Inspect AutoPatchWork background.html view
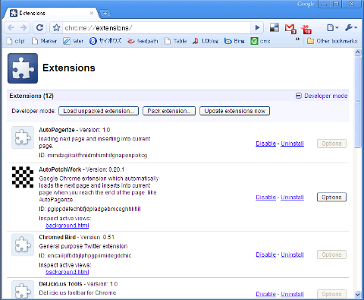Viewport: 364px width, 300px height. pyautogui.click(x=67, y=226)
